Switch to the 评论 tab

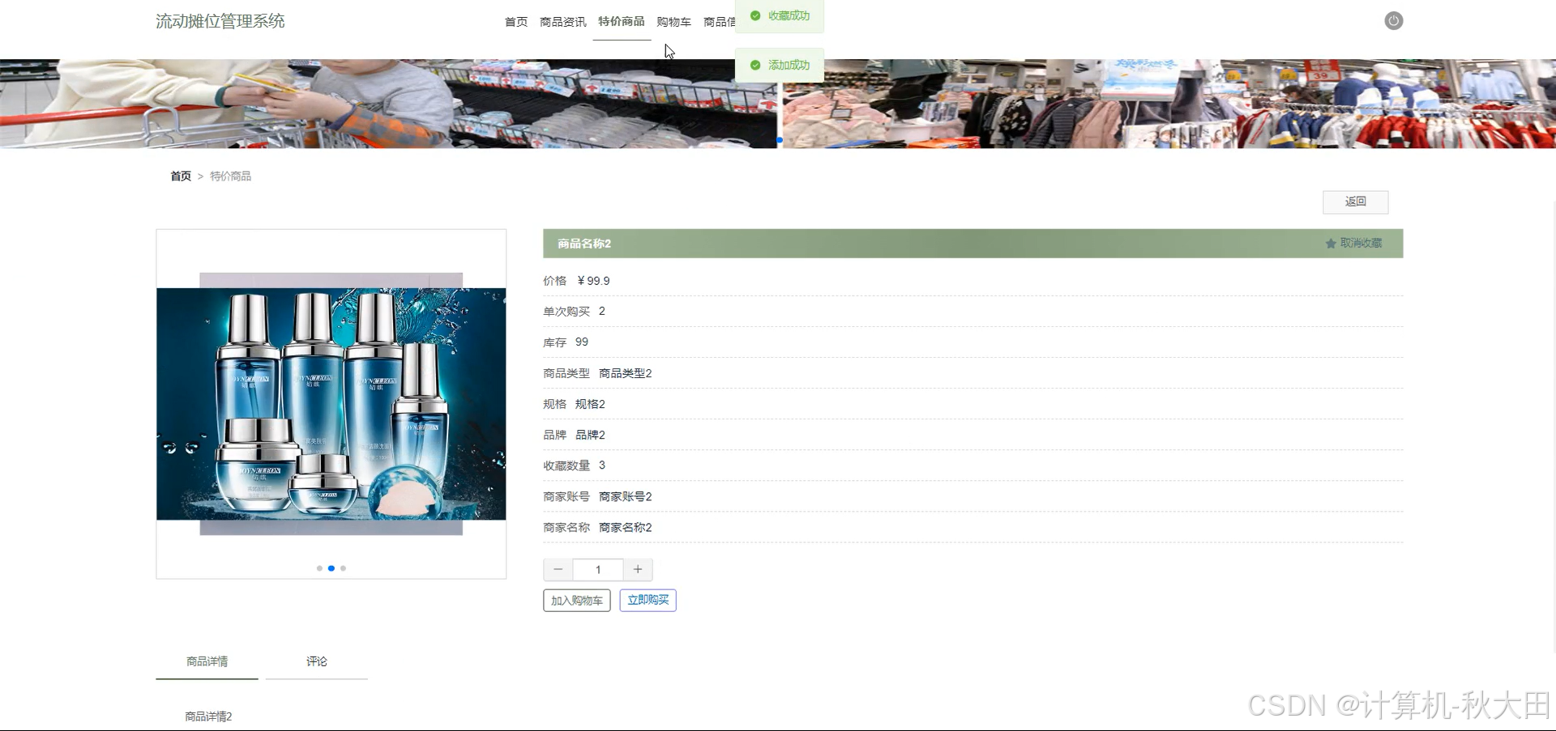tap(316, 661)
